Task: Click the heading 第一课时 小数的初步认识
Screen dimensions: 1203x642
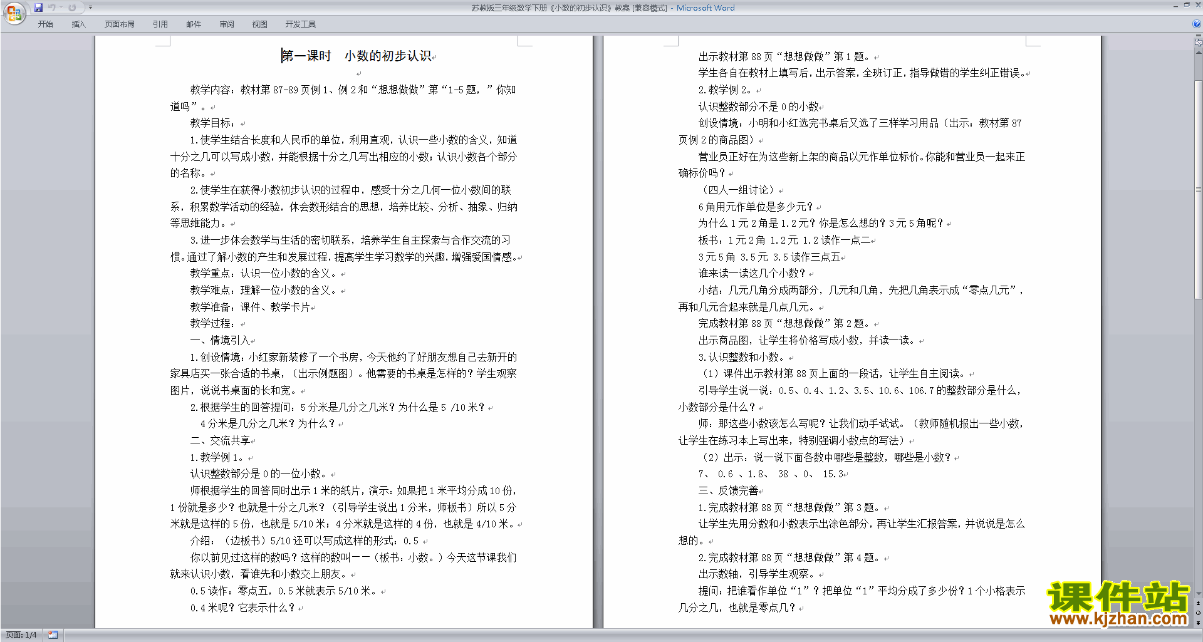Action: (x=357, y=56)
